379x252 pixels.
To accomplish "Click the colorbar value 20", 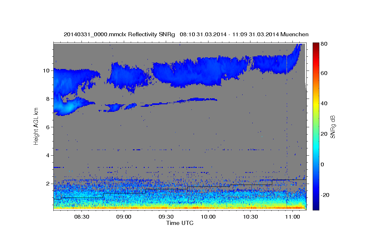I will click(x=324, y=134).
